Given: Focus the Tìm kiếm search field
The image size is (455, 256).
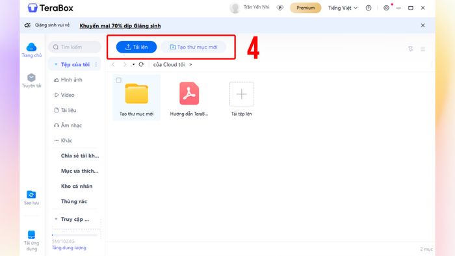Looking at the screenshot, I should [75, 47].
